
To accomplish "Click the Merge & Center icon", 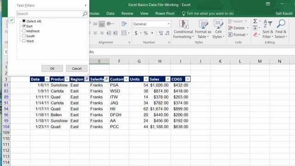I will click(124, 33).
